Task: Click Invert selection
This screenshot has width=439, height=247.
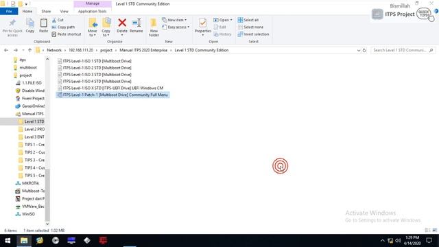Action: click(253, 34)
